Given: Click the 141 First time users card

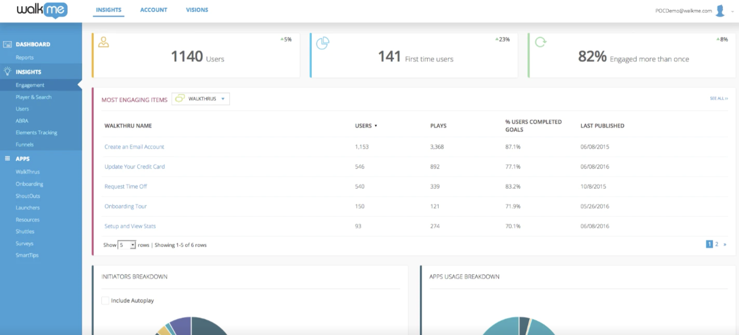Looking at the screenshot, I should 414,55.
